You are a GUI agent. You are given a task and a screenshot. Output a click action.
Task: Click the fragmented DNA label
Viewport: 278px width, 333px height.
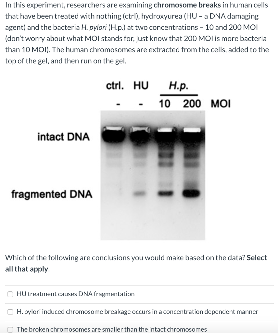point(52,194)
